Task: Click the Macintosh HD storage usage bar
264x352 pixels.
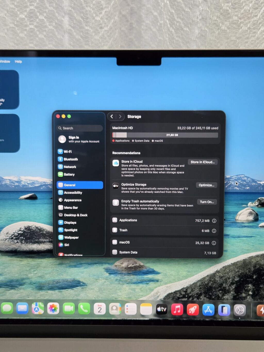Action: point(165,135)
